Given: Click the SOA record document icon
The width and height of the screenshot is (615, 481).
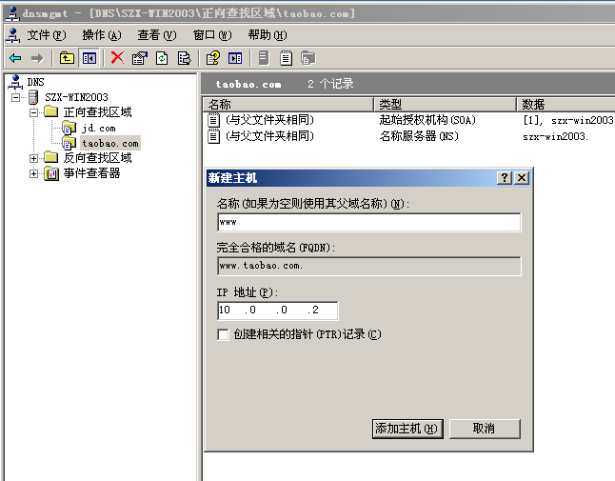Looking at the screenshot, I should (x=213, y=120).
